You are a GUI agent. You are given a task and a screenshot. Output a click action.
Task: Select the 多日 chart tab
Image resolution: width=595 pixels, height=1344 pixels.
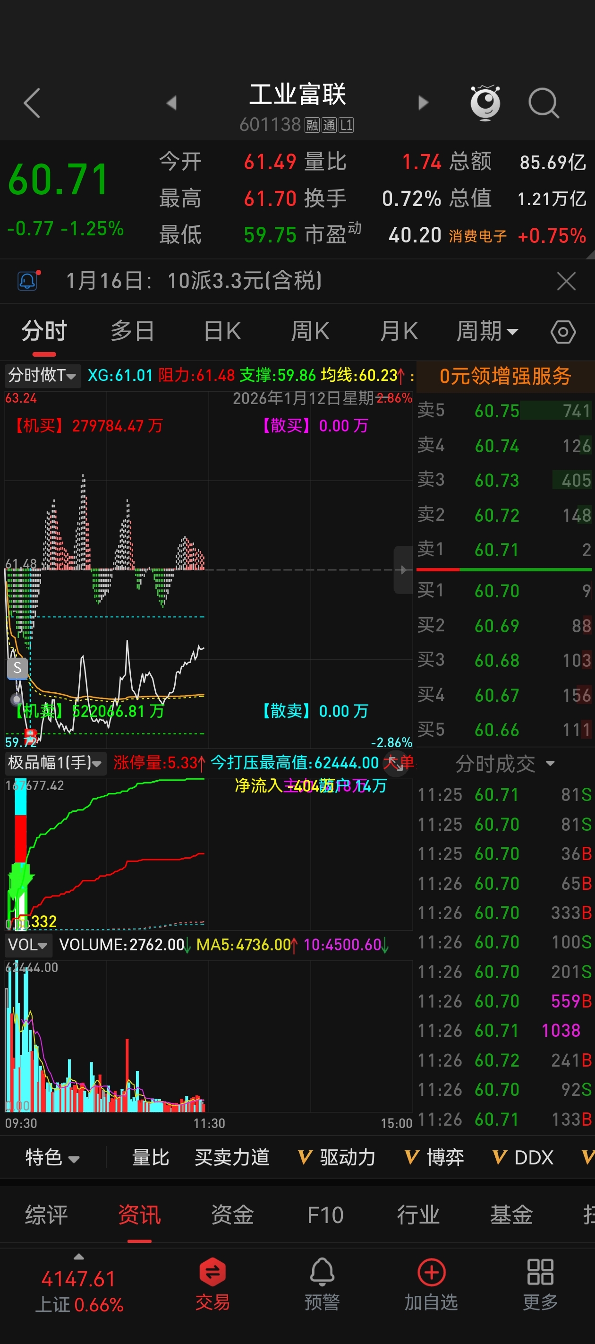[132, 331]
